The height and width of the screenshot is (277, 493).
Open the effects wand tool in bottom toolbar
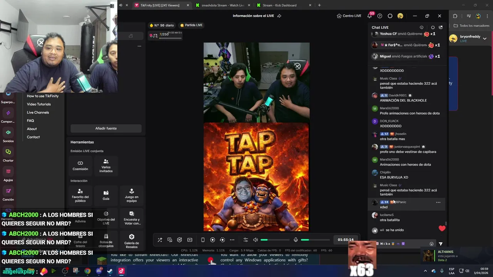coord(160,240)
